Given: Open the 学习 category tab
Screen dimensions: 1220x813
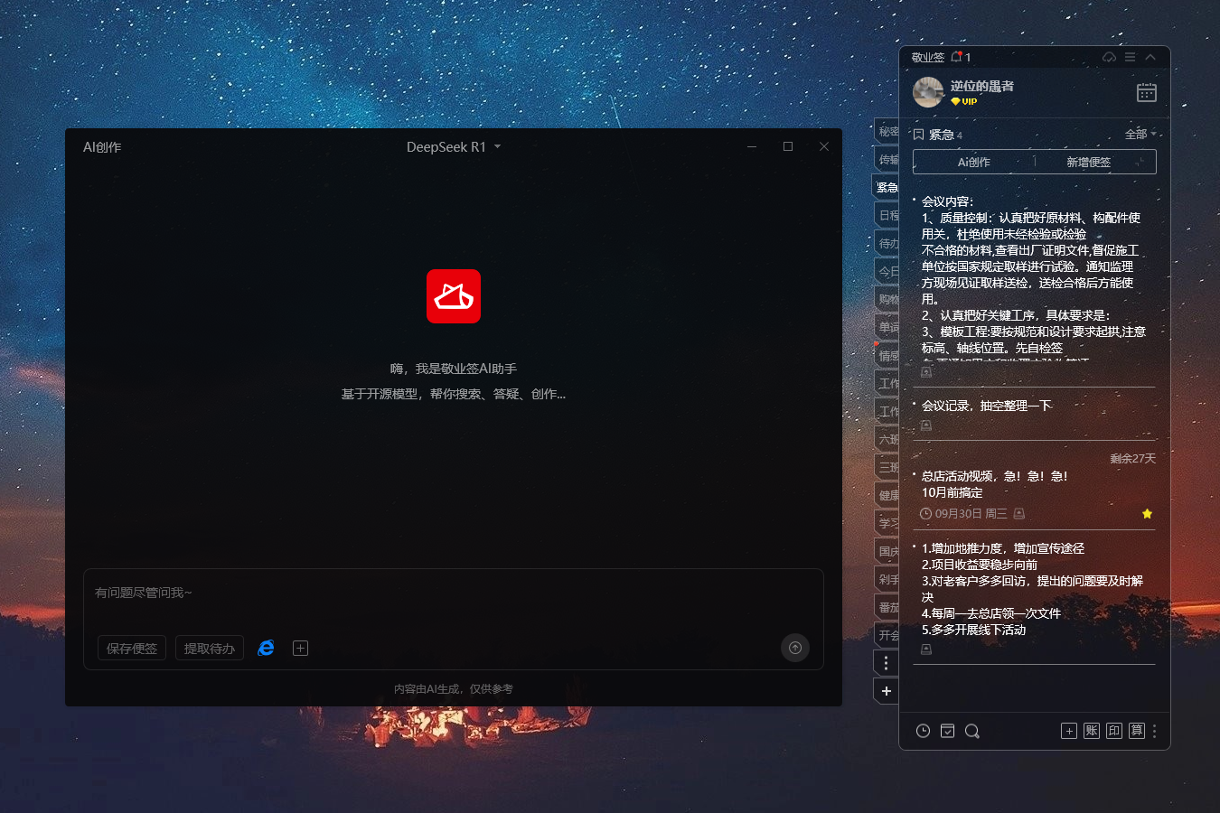Looking at the screenshot, I should (x=887, y=523).
